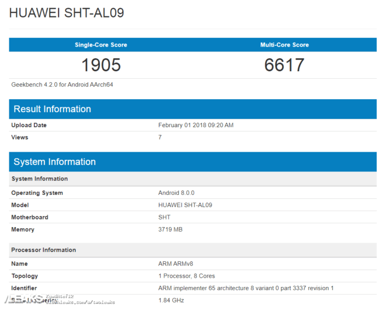385x311 pixels.
Task: Select the Identifier label
Action: tap(24, 288)
